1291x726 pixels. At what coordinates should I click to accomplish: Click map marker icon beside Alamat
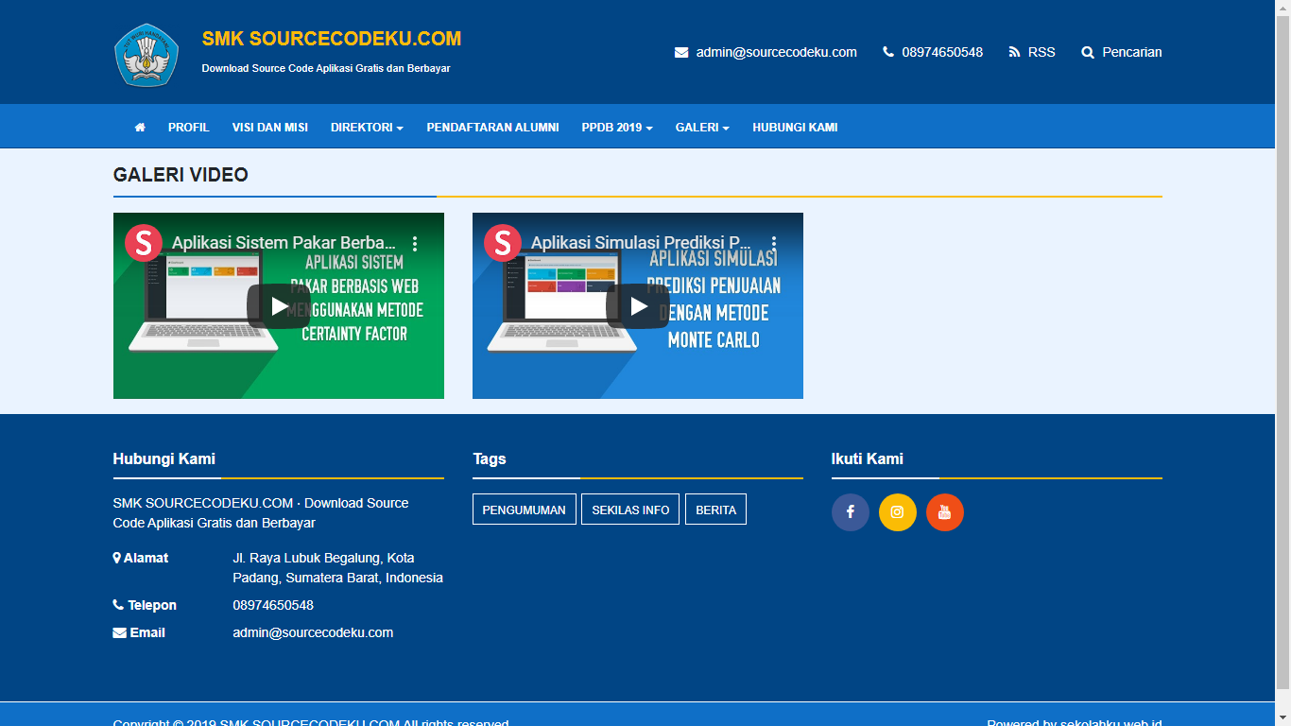117,558
